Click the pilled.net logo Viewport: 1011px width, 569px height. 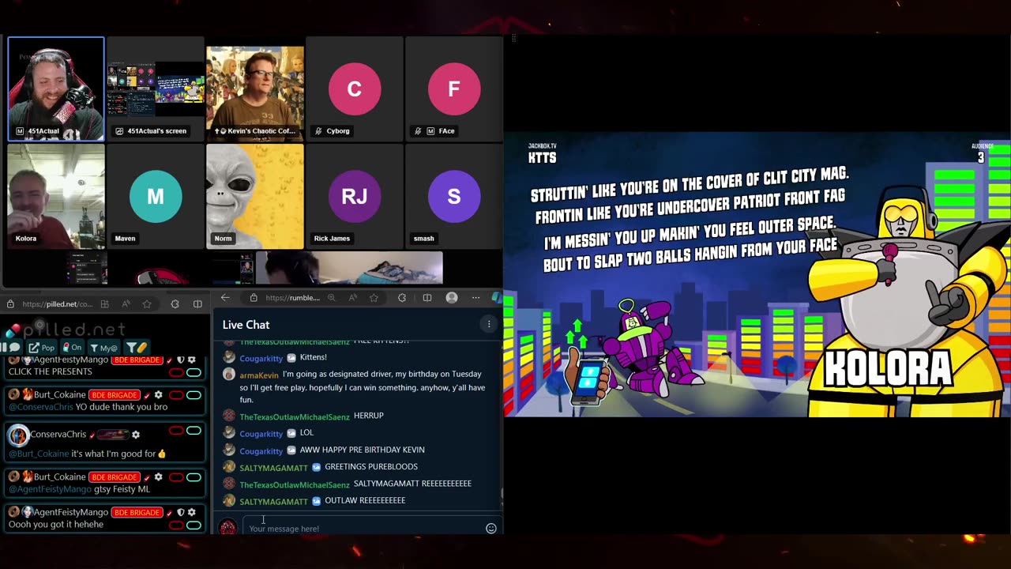click(x=67, y=330)
